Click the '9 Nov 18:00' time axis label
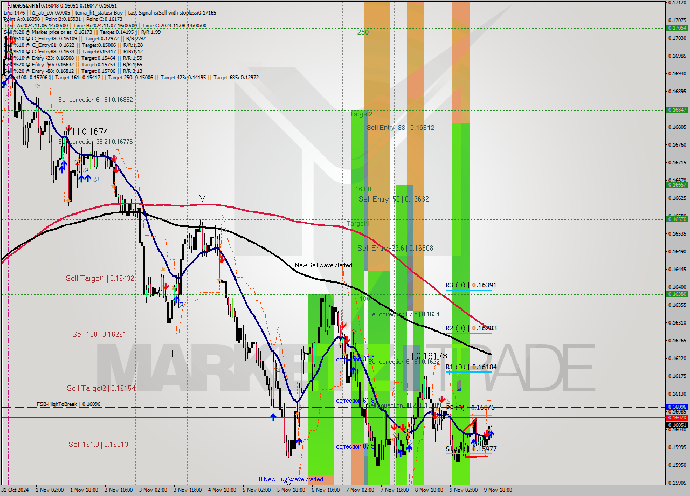Screen dimensions: 690x496 tap(498, 490)
